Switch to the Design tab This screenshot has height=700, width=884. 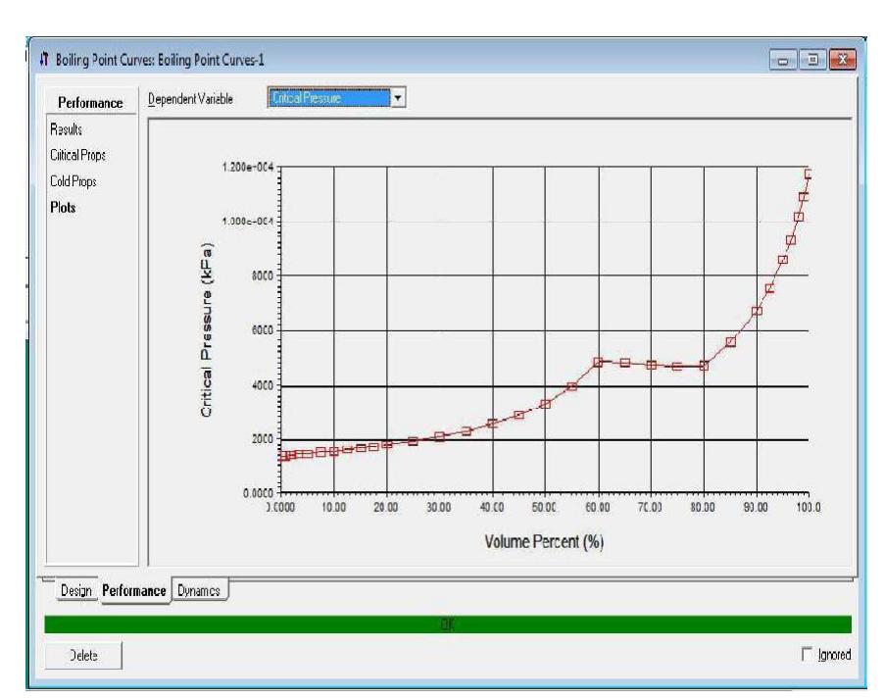click(x=75, y=590)
